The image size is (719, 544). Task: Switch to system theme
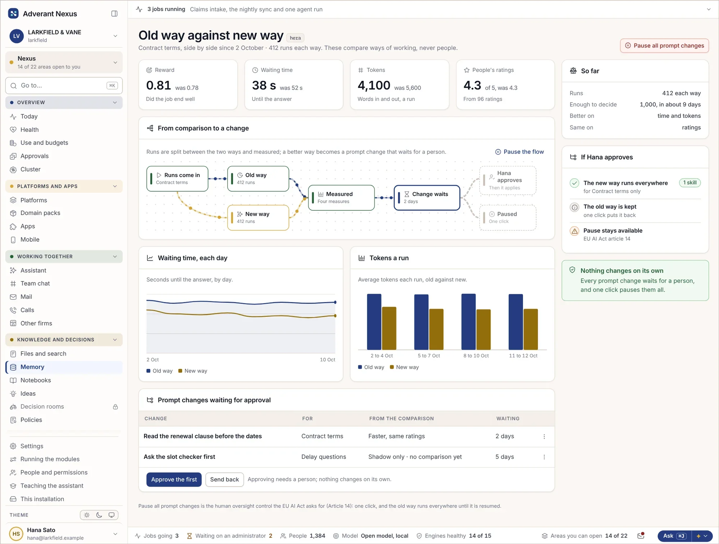pyautogui.click(x=111, y=515)
